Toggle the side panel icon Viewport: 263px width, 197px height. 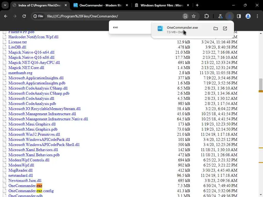(239, 16)
